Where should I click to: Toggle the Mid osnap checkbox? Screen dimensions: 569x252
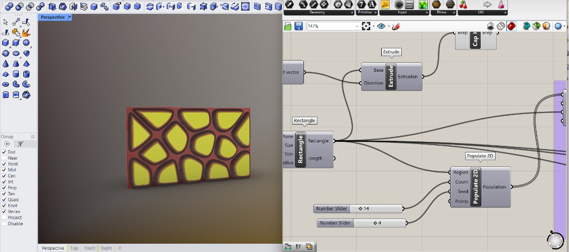pos(4,170)
